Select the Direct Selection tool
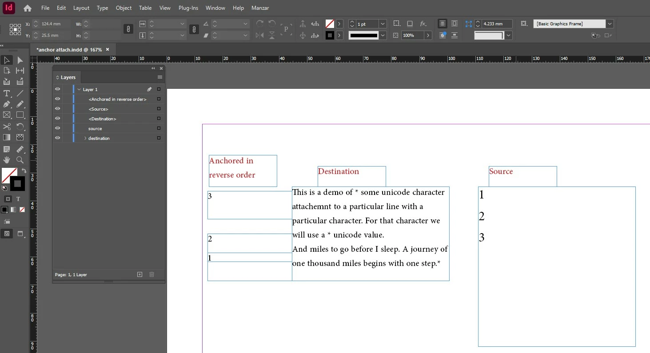The width and height of the screenshot is (650, 353). pyautogui.click(x=20, y=60)
